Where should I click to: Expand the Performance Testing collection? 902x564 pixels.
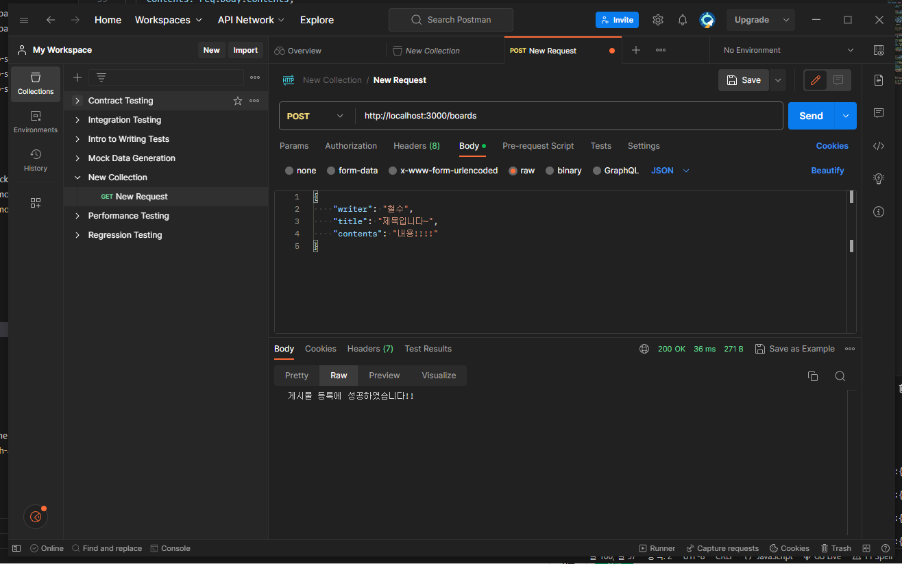77,216
